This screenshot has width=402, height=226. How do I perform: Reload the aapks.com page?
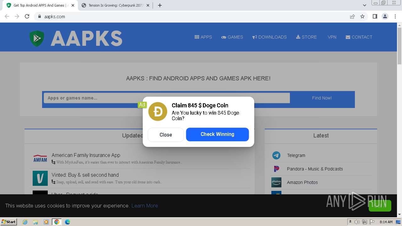pyautogui.click(x=27, y=16)
